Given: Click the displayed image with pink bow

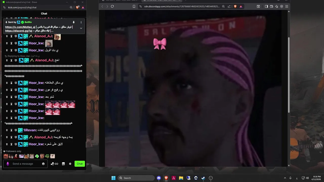Looking at the screenshot, I should point(193,88).
